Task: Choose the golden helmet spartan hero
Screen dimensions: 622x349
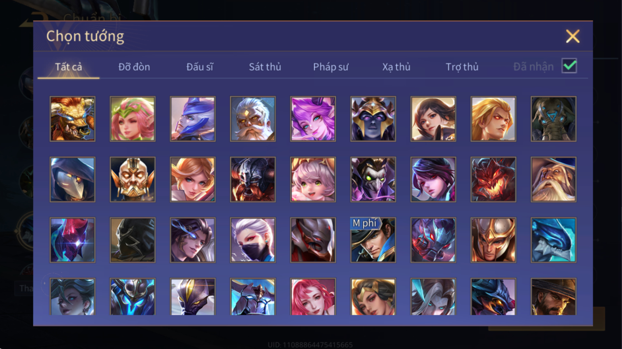Action: [x=493, y=240]
